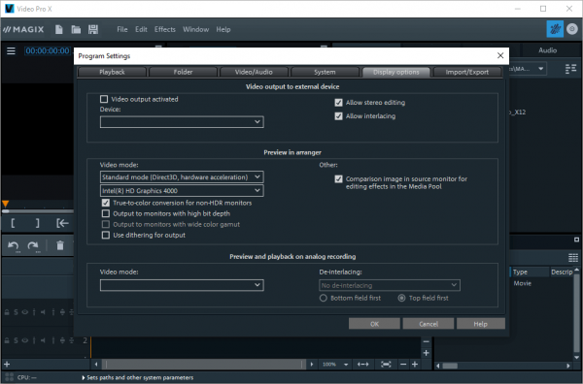Enable Use dithering for output
Screen dimensions: 583x384
tap(106, 236)
